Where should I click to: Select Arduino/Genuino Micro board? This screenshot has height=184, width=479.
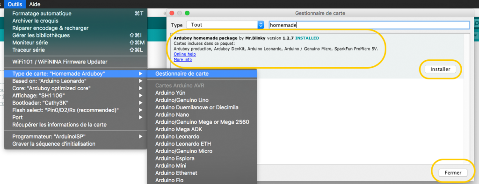(202, 151)
